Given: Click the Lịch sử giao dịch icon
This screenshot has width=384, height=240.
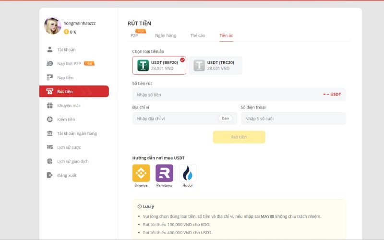Looking at the screenshot, I should click(50, 161).
